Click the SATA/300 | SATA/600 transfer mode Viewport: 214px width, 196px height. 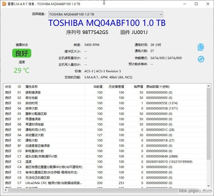[166, 58]
